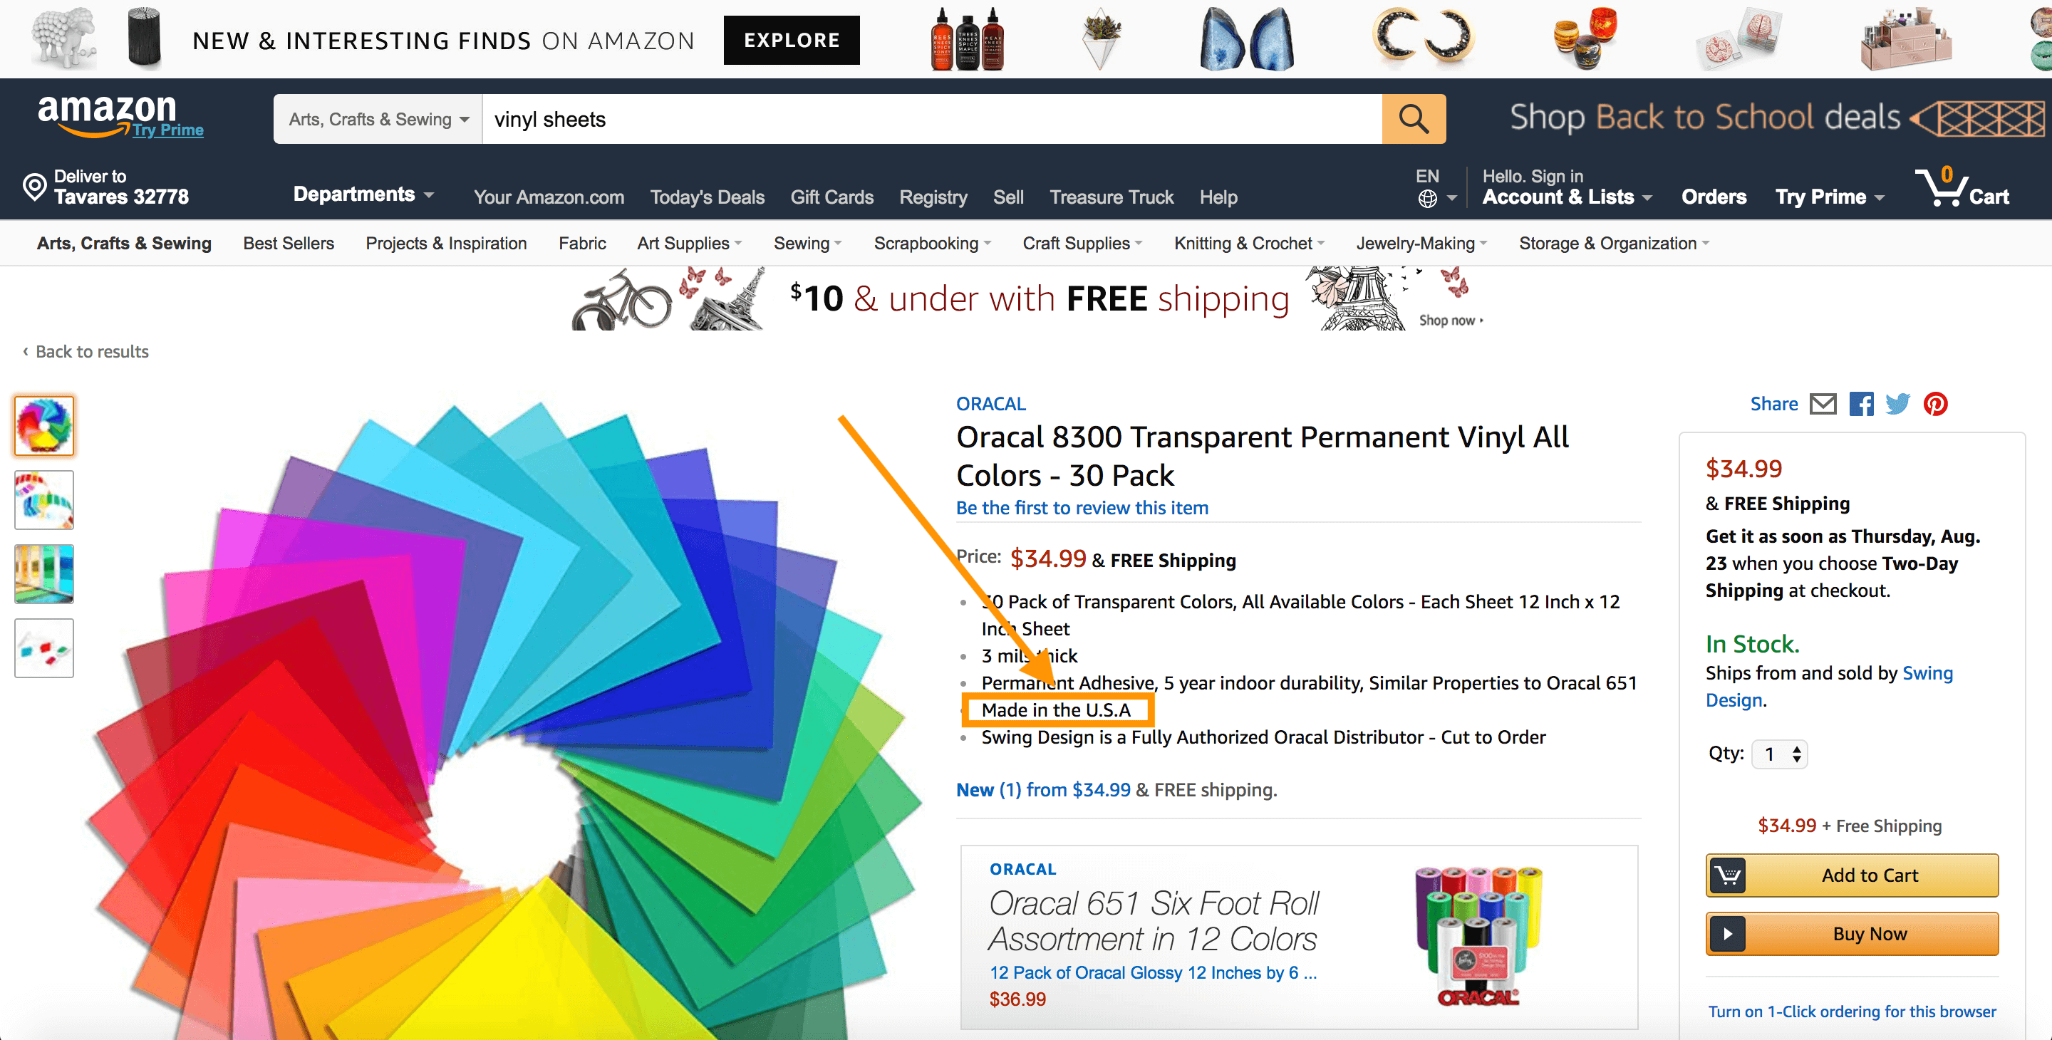Click the vinyl sheets search field
This screenshot has width=2052, height=1040.
pos(931,120)
